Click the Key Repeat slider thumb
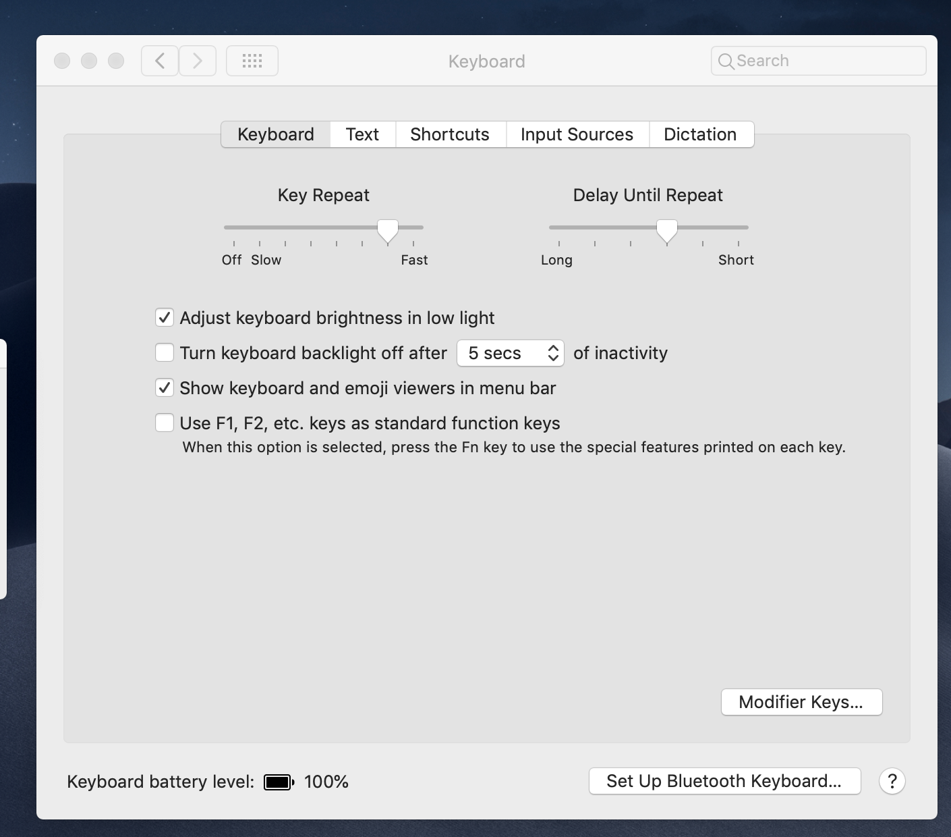 pyautogui.click(x=388, y=231)
